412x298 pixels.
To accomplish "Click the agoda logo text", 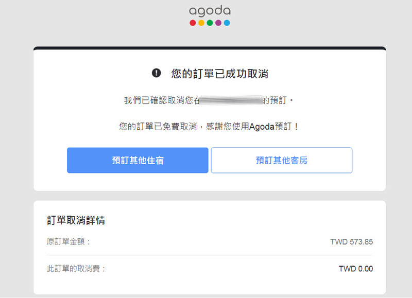I will [x=210, y=11].
